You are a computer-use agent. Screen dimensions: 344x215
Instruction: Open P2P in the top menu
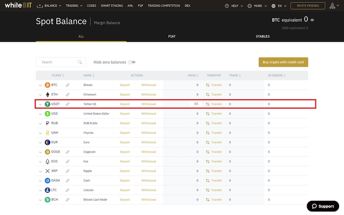[141, 6]
